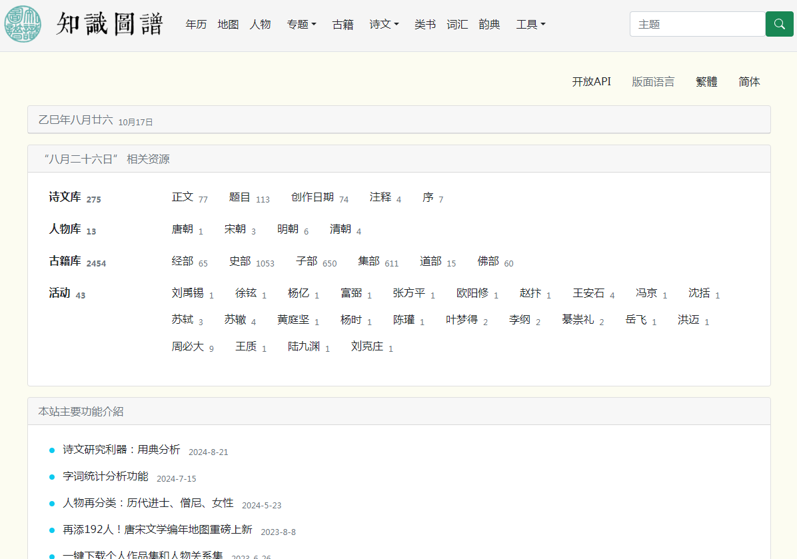
Task: Expand the 工具 dropdown menu
Action: [530, 25]
